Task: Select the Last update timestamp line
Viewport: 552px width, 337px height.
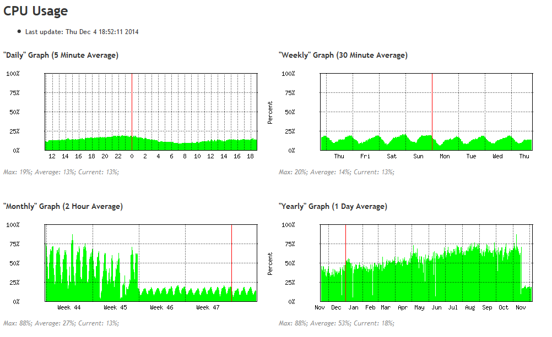Action: [82, 32]
